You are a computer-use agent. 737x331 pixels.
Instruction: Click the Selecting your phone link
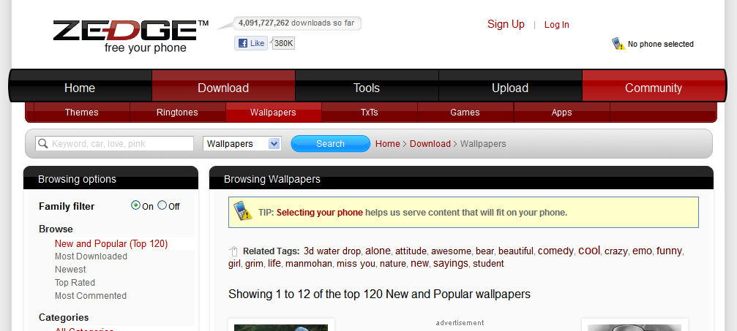(320, 212)
